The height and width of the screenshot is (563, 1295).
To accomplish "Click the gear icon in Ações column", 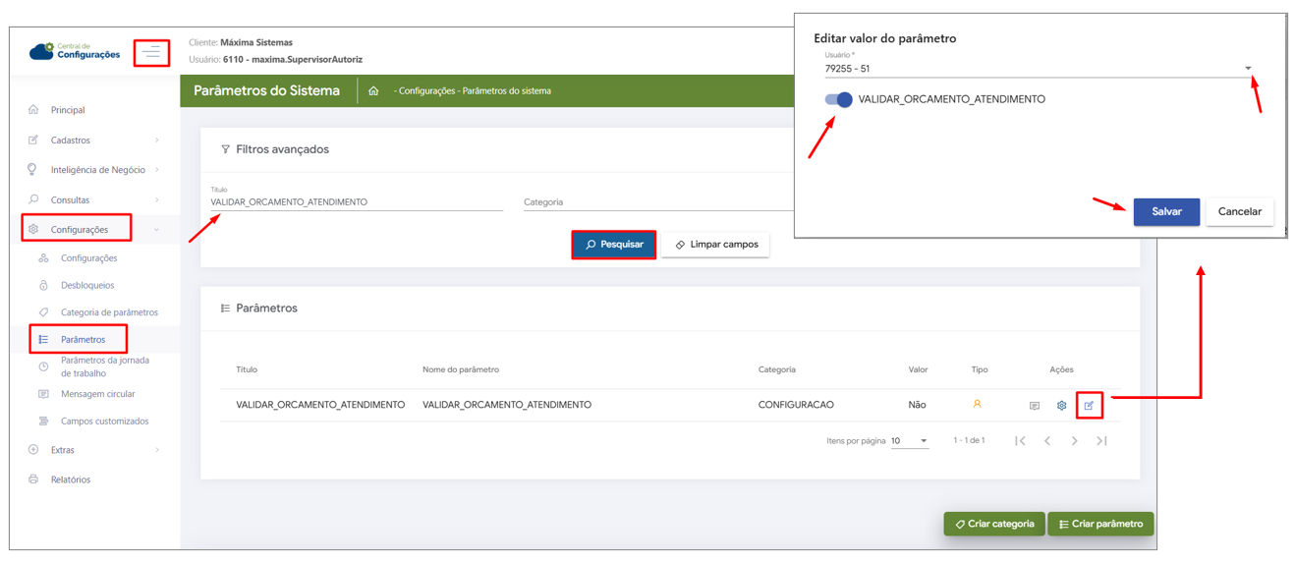I will pos(1061,405).
